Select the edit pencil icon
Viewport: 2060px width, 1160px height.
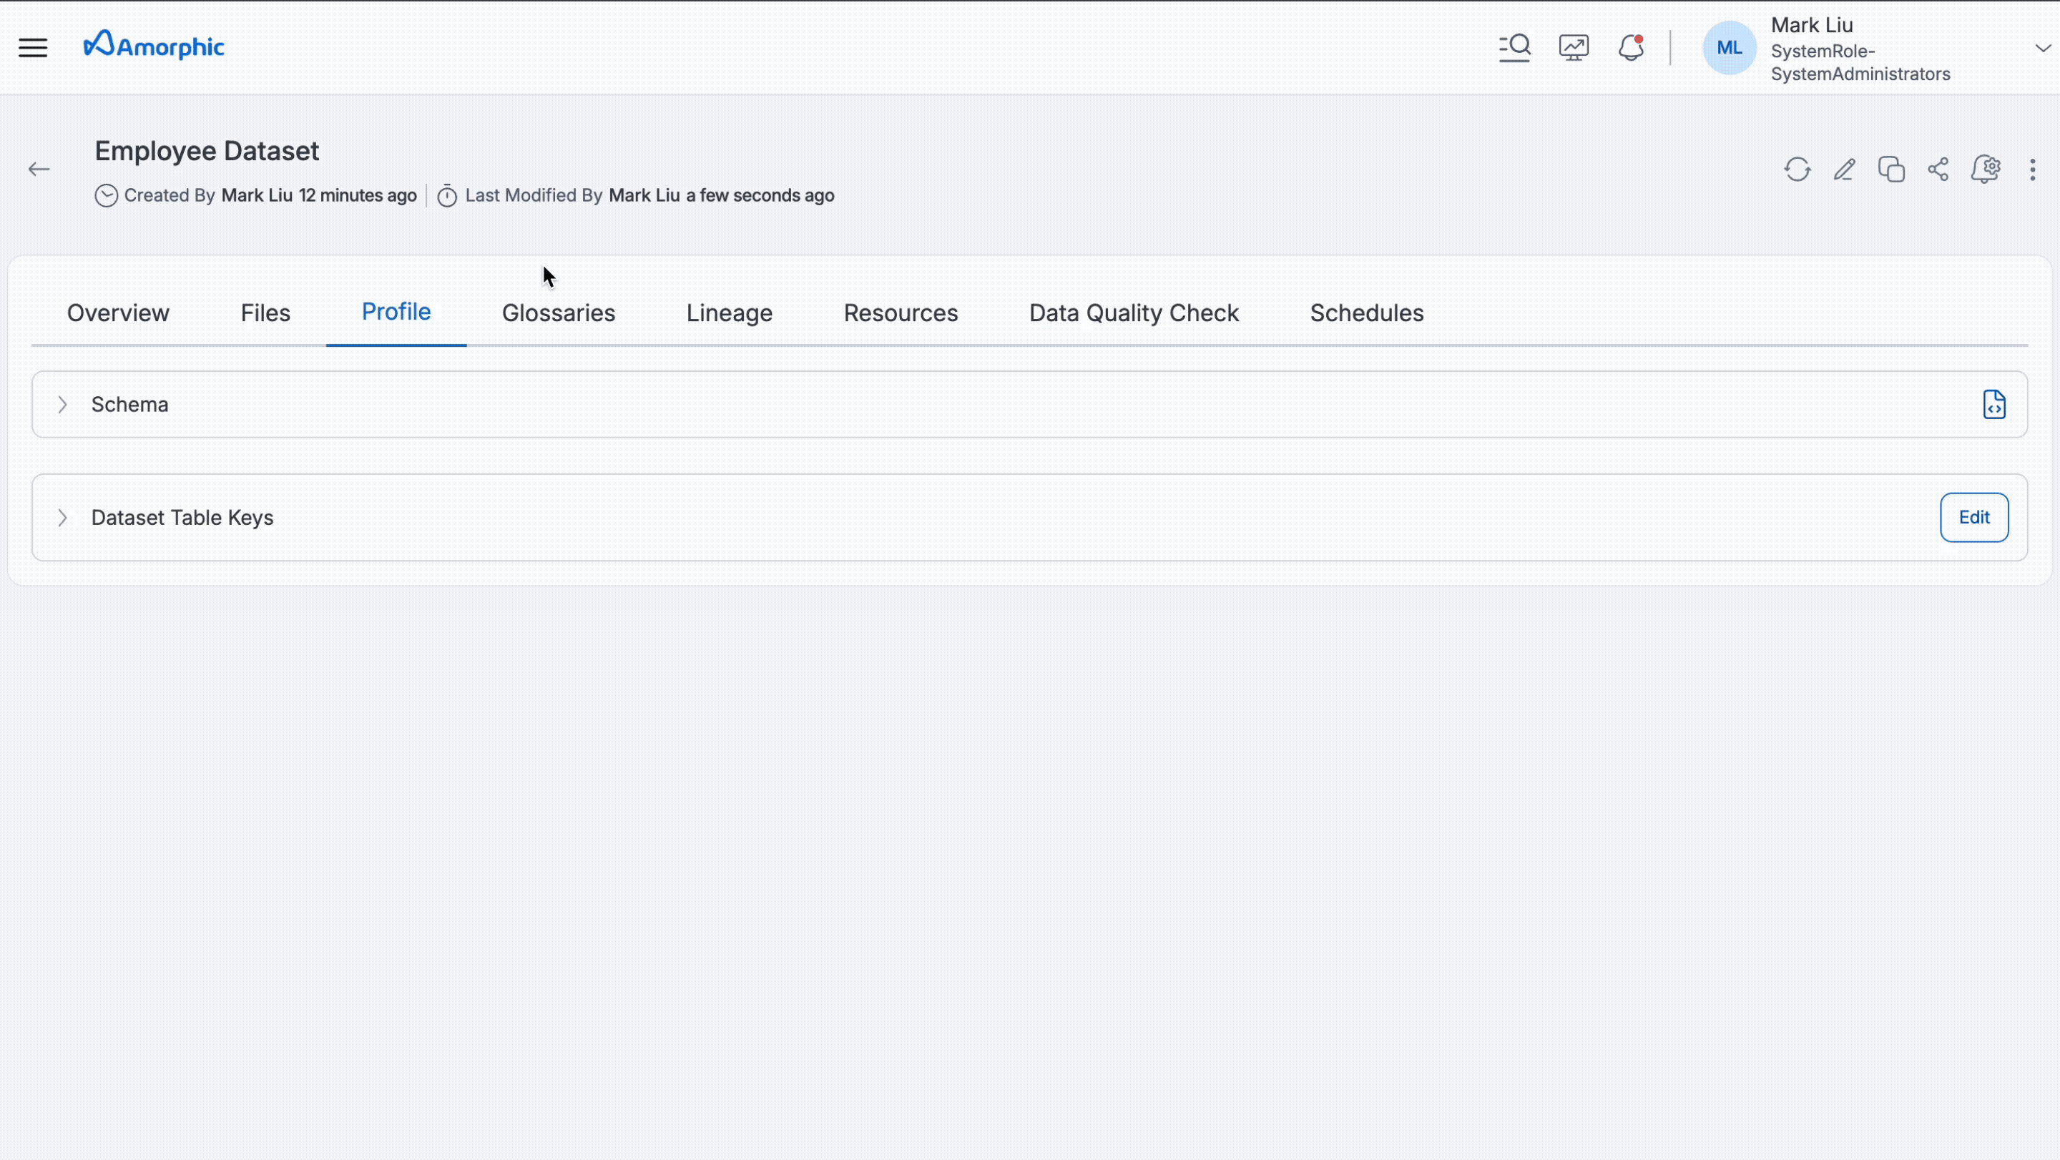(x=1845, y=169)
